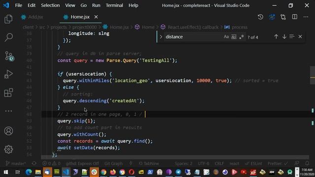Viewport: 315px width, 177px height.
Task: Click the Home.jsx breadcrumb segment
Action: [x=116, y=27]
